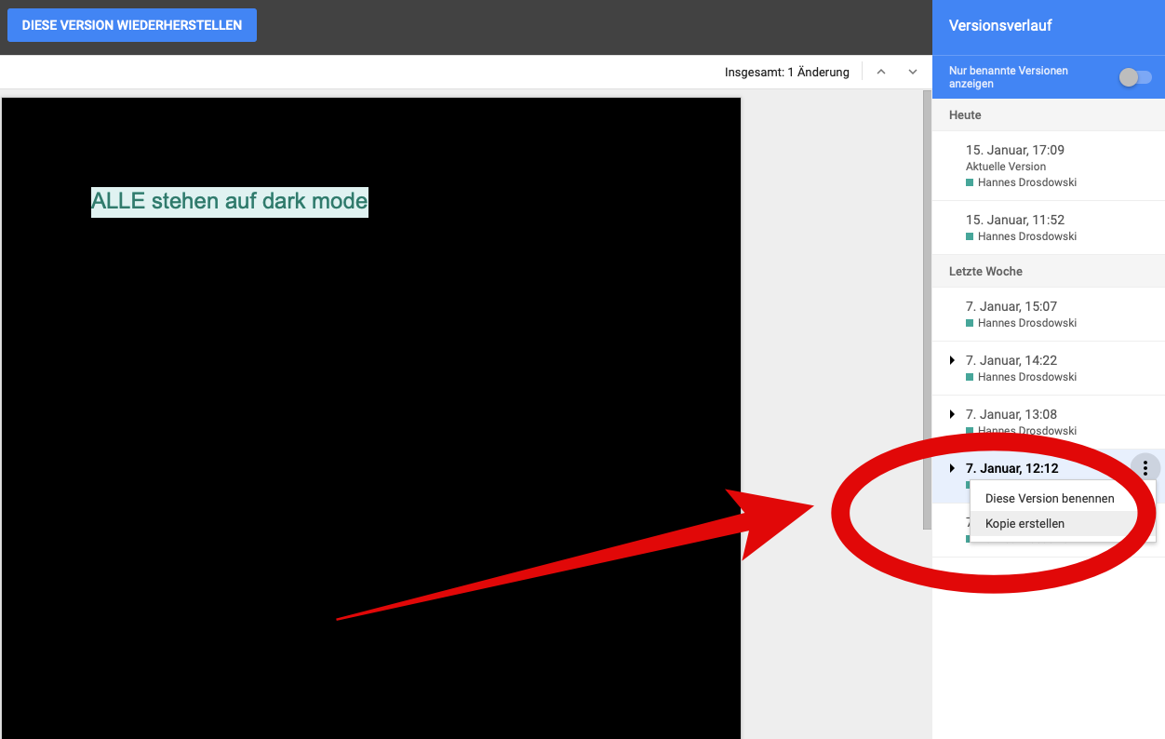
Task: Select version 15. Januar, 11:52
Action: 1049,228
